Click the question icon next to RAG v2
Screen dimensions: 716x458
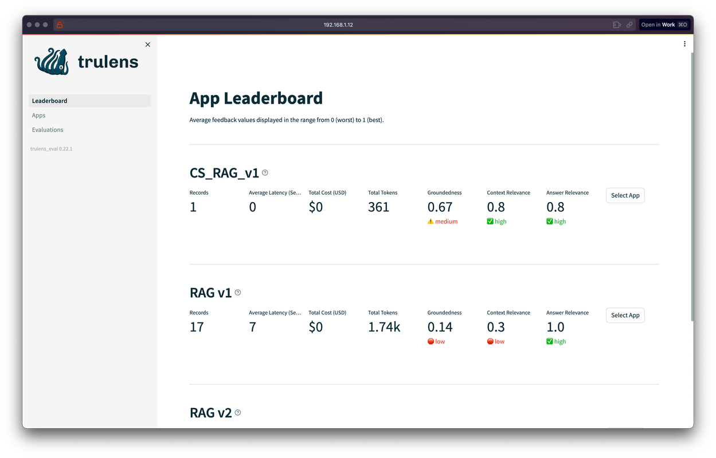coord(237,412)
